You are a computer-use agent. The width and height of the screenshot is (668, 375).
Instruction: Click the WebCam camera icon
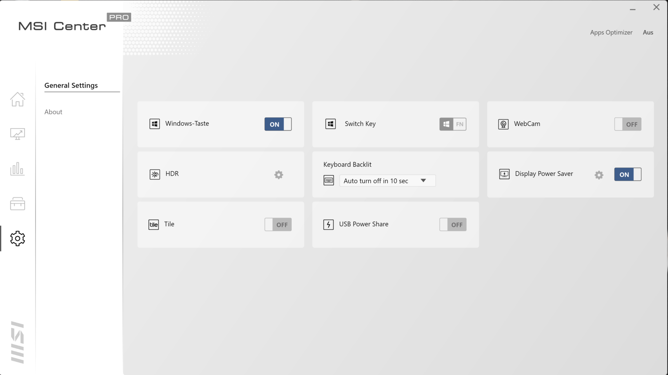pos(503,124)
